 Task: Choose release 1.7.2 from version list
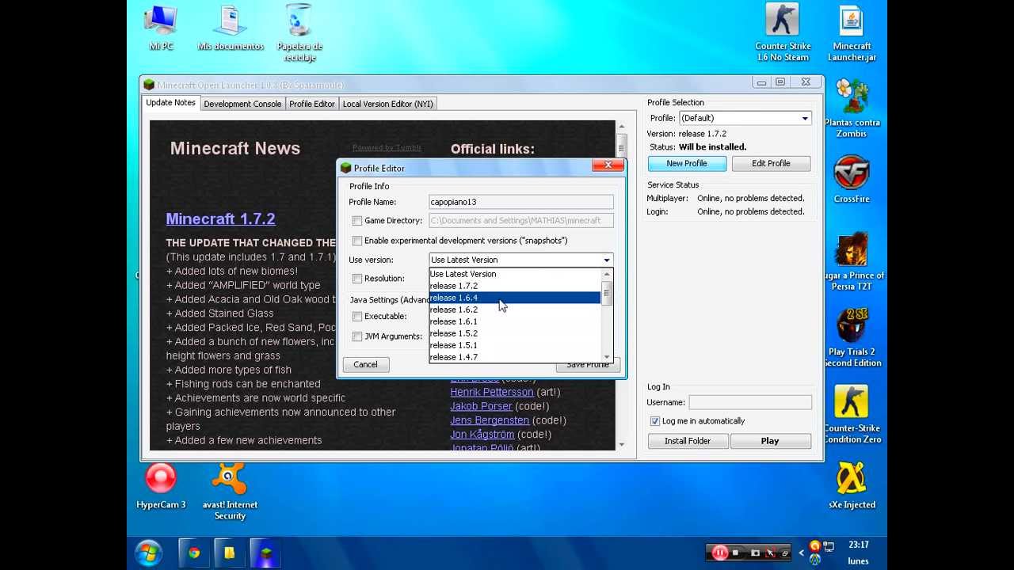(515, 286)
